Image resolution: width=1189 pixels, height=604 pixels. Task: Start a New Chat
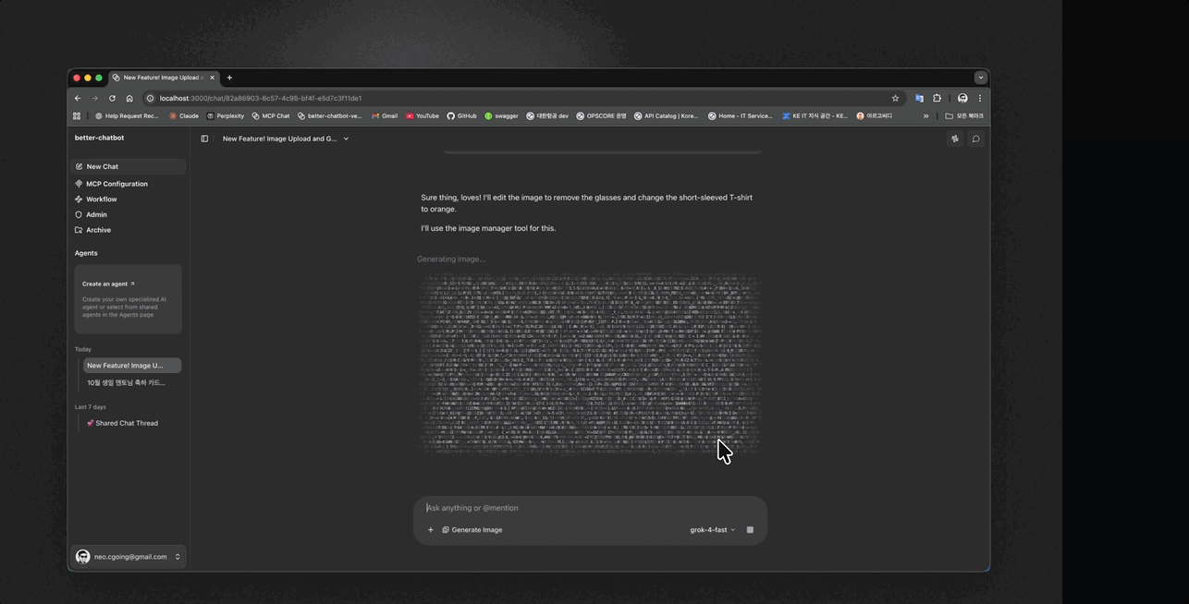click(102, 167)
